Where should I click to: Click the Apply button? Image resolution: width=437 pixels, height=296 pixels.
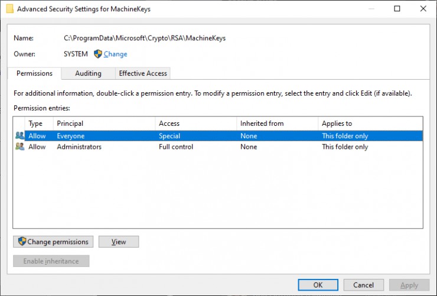pyautogui.click(x=409, y=285)
